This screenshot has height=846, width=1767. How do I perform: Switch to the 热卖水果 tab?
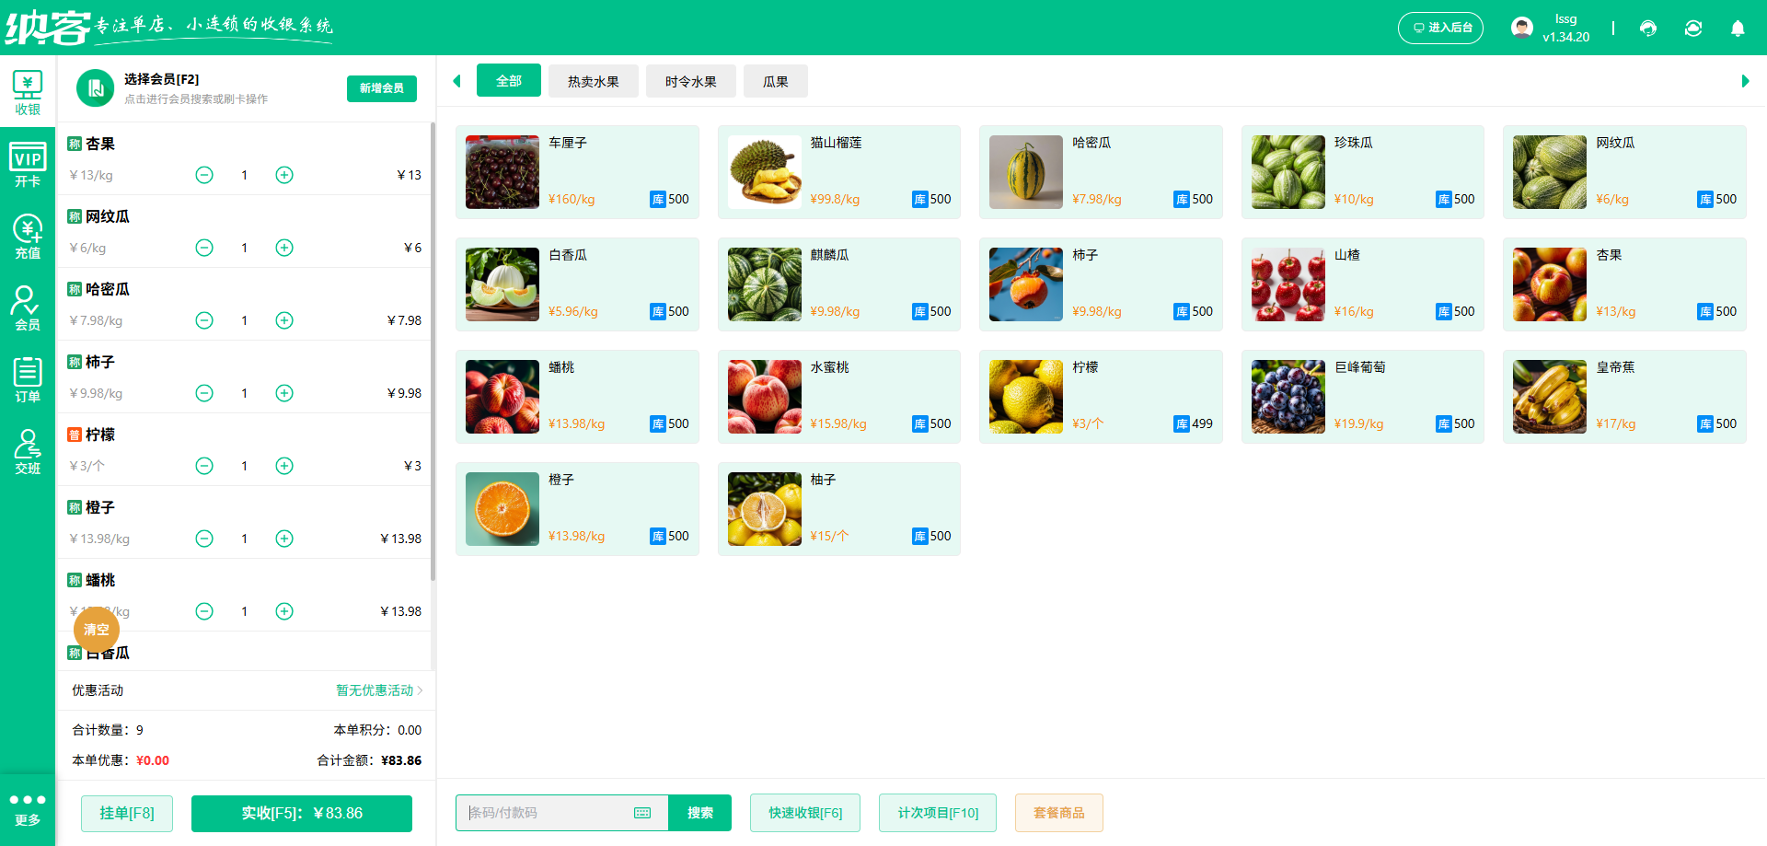593,81
